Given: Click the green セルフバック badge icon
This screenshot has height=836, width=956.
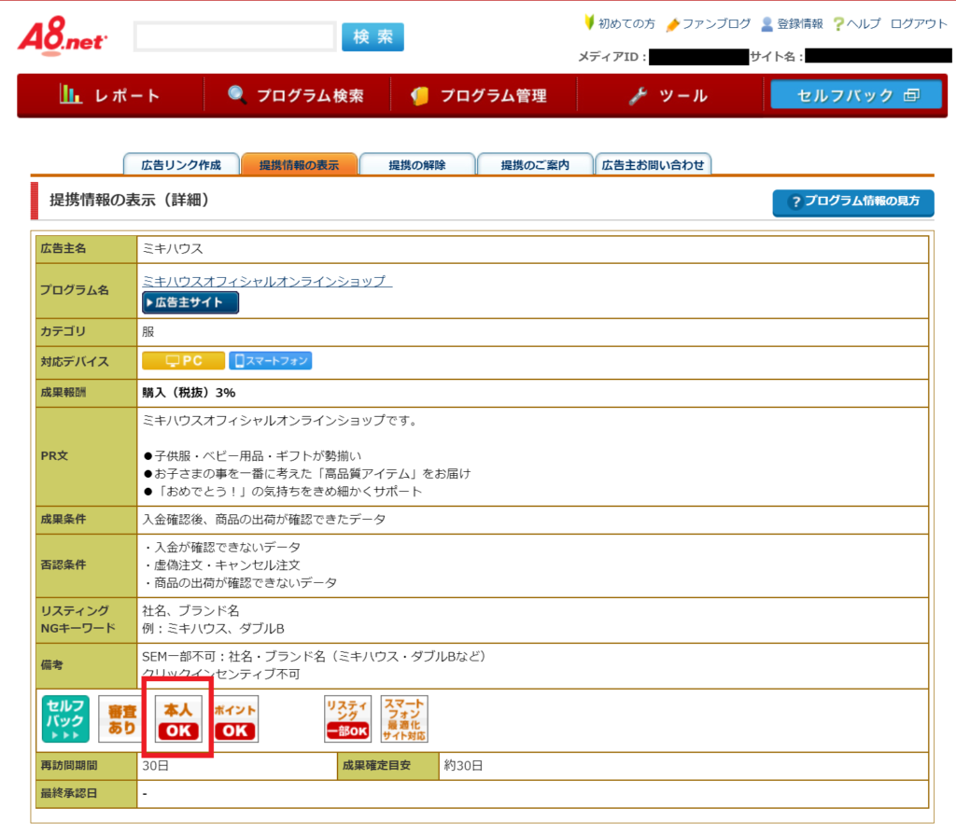Looking at the screenshot, I should click(x=66, y=719).
